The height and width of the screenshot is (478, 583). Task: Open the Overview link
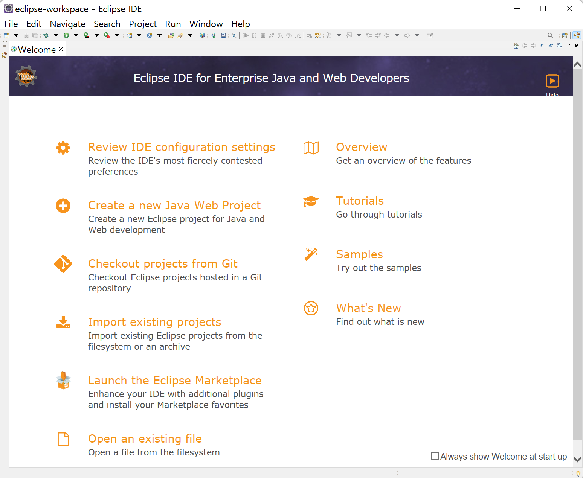coord(362,147)
